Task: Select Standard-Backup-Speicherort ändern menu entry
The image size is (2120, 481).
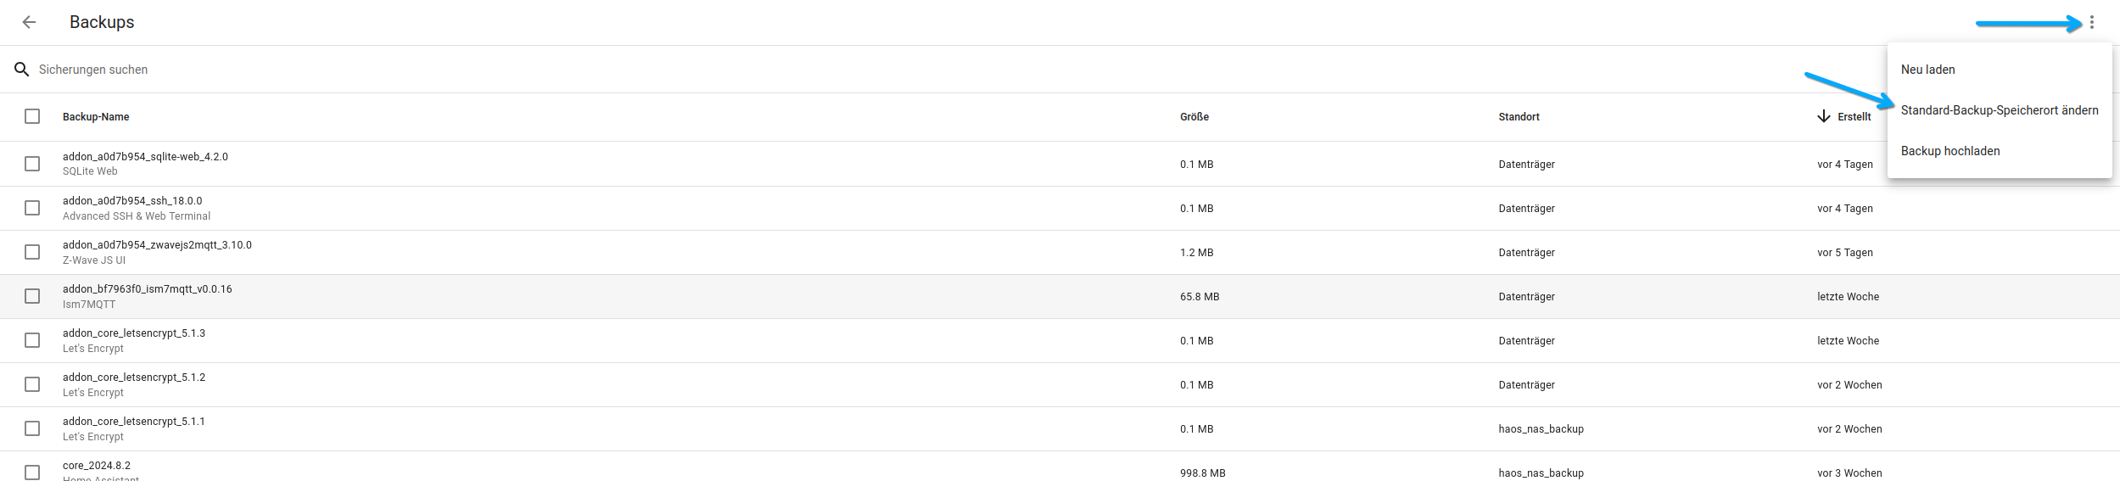Action: click(x=2000, y=110)
